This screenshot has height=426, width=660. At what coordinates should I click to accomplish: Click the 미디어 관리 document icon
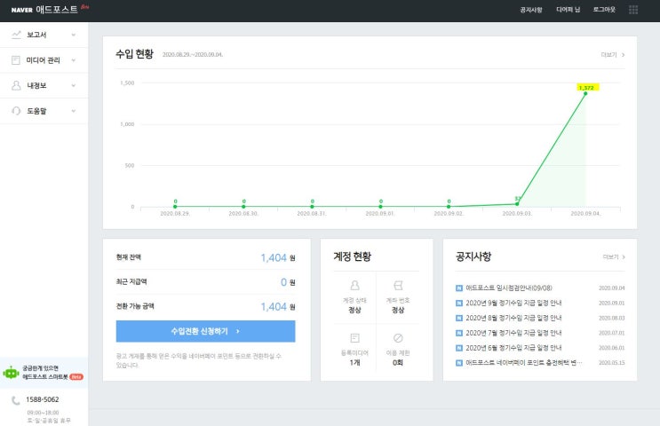click(16, 60)
